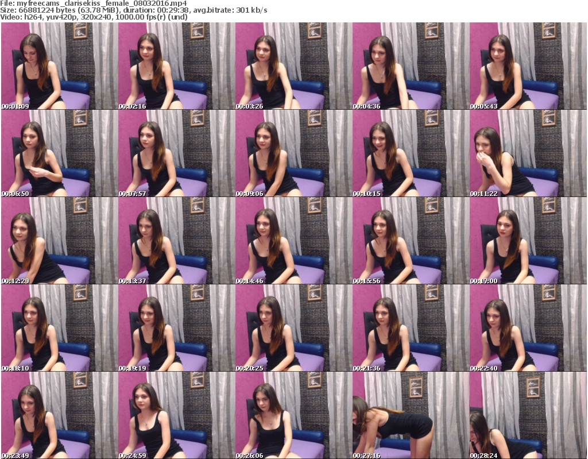Click the thumbnail marked 00:22:40
Image resolution: width=588 pixels, height=459 pixels.
[528, 329]
